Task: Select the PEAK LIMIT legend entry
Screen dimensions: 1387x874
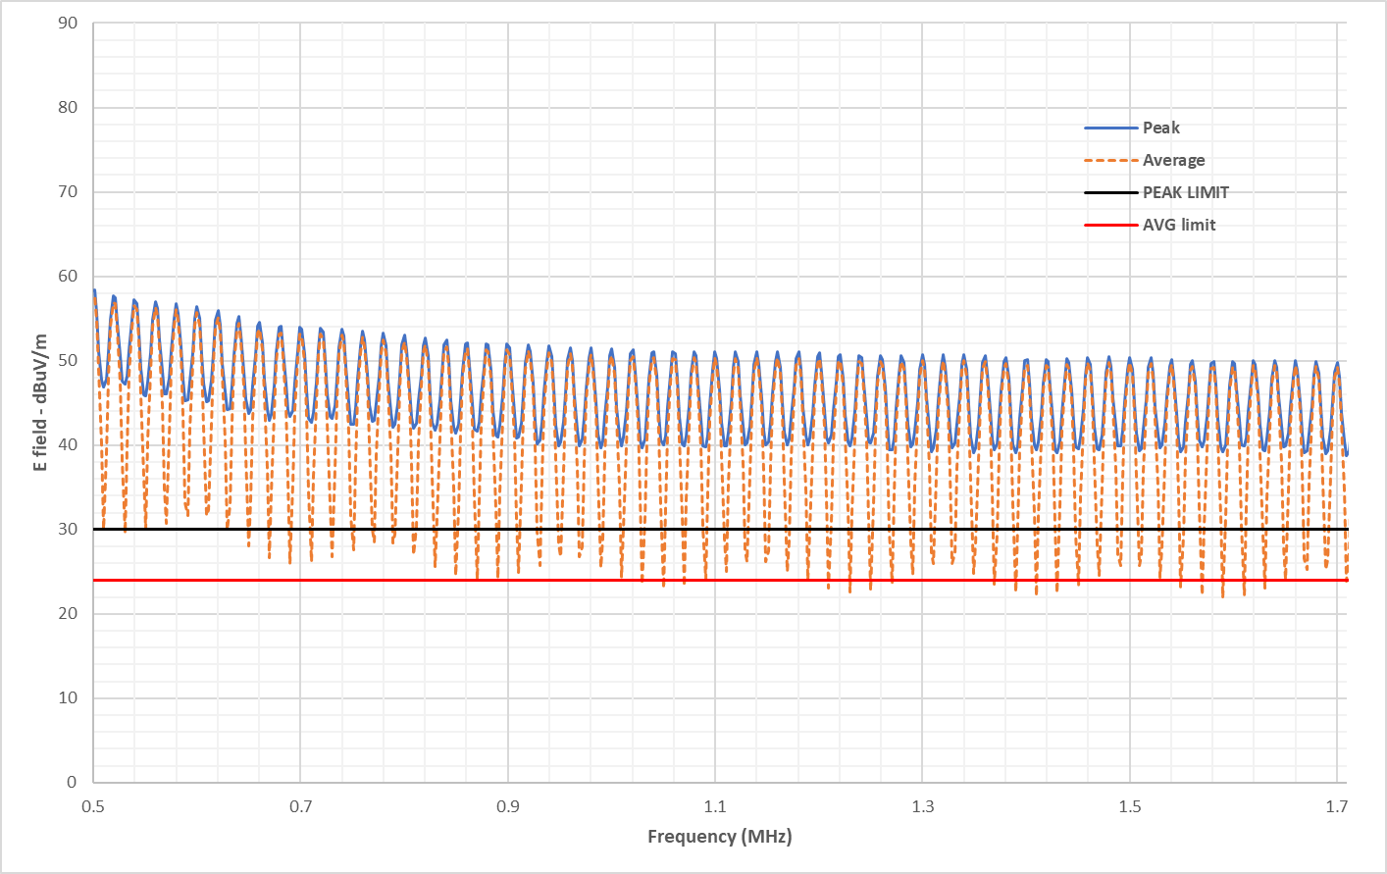Action: [1156, 192]
